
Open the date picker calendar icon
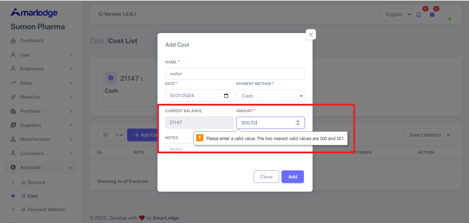226,96
